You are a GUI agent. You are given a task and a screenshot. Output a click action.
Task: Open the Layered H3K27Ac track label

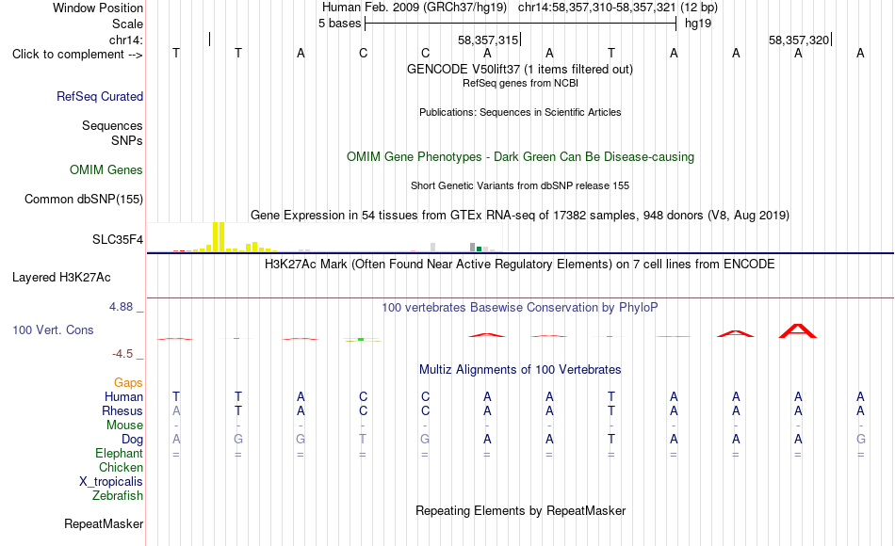pyautogui.click(x=61, y=278)
